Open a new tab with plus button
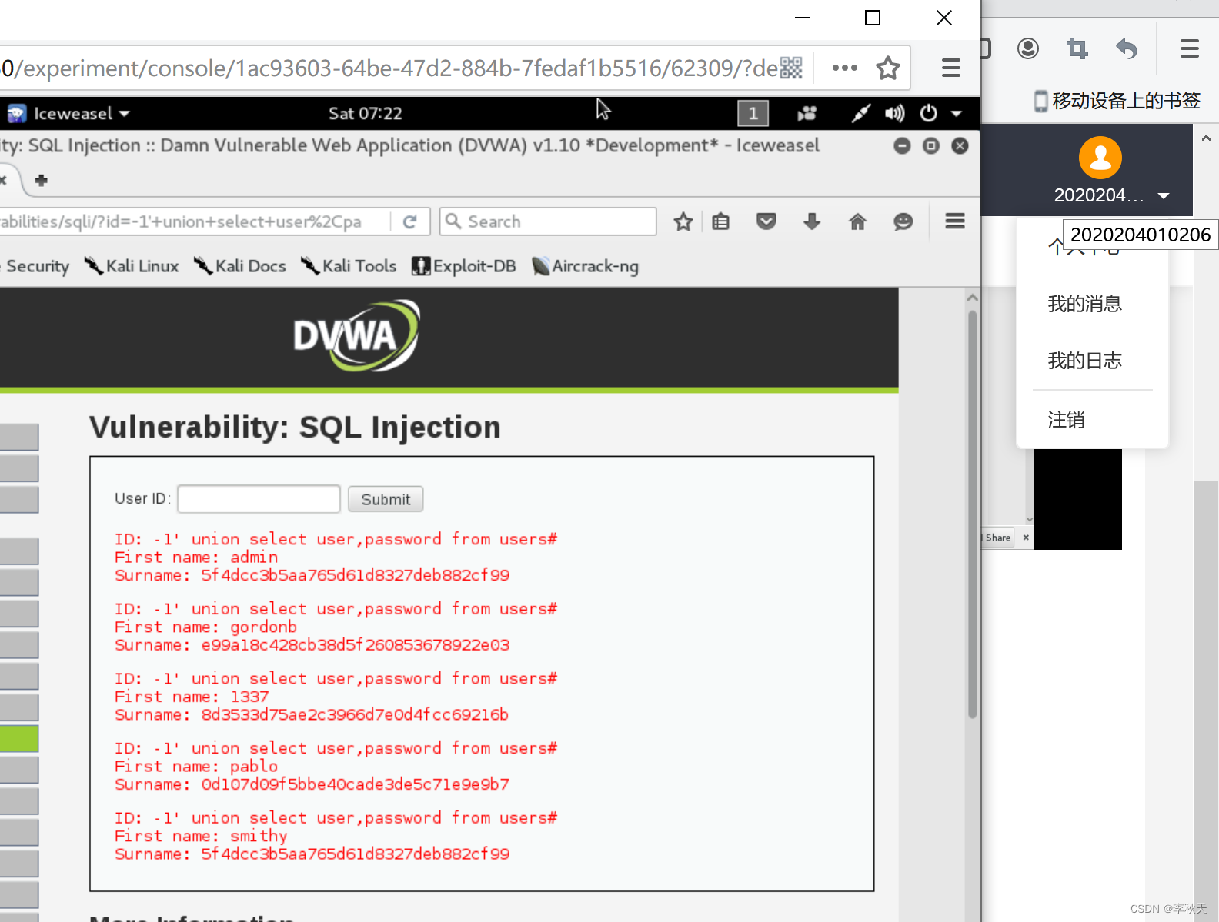This screenshot has height=922, width=1219. pos(42,180)
